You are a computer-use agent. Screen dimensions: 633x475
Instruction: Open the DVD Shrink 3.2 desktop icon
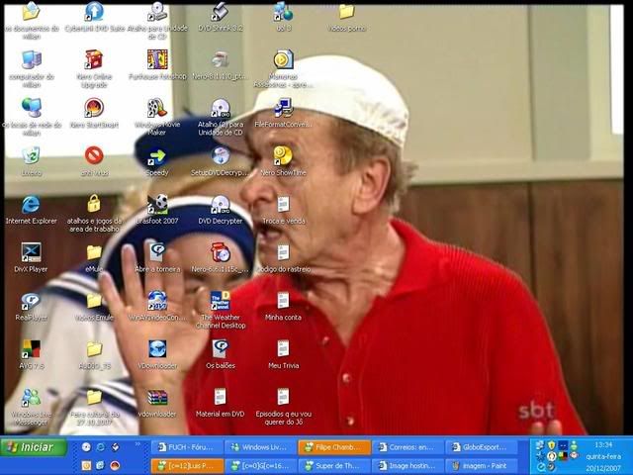pos(220,12)
